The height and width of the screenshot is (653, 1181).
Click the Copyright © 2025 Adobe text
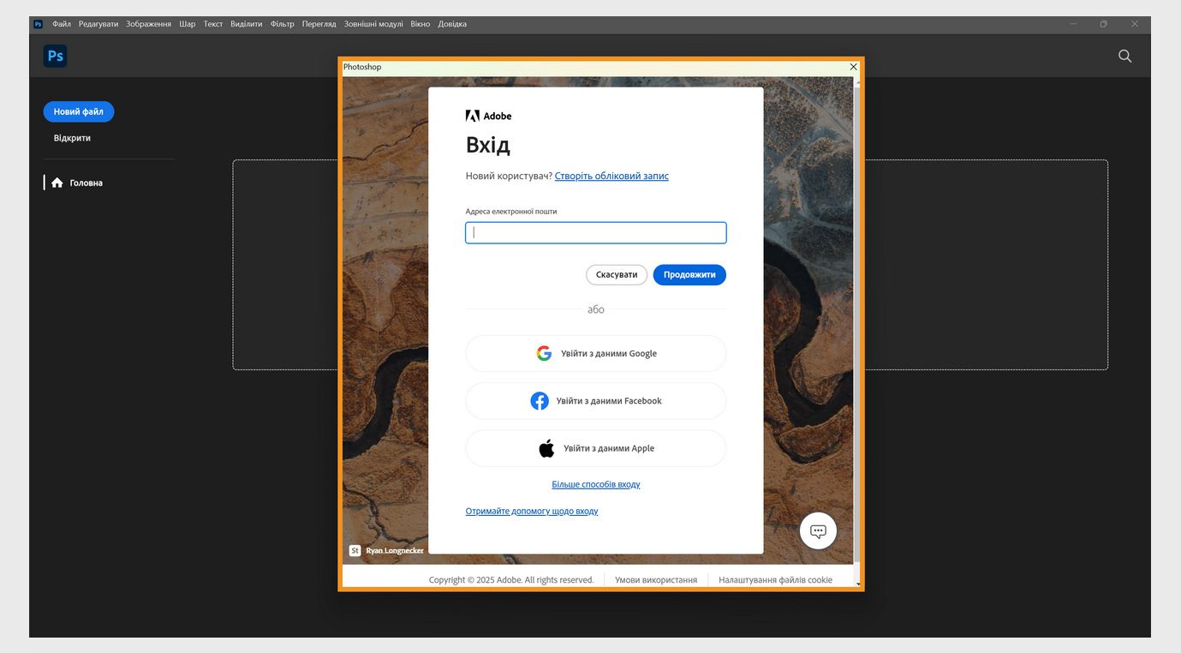(x=511, y=580)
